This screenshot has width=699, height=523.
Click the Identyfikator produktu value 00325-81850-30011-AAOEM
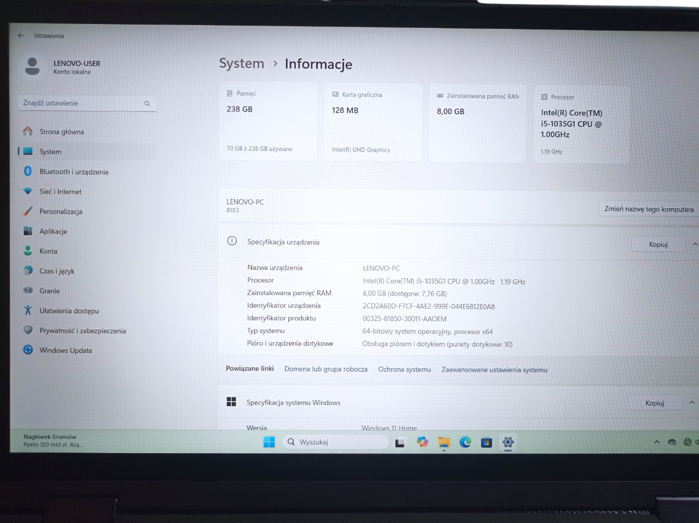(405, 319)
